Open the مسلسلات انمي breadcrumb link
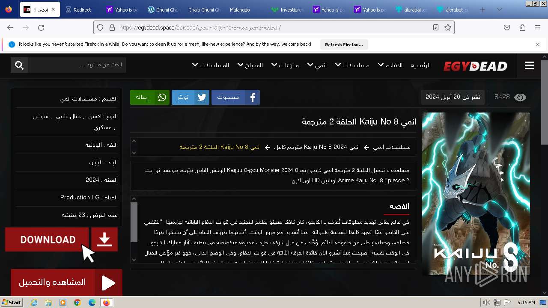The height and width of the screenshot is (308, 548). click(391, 147)
